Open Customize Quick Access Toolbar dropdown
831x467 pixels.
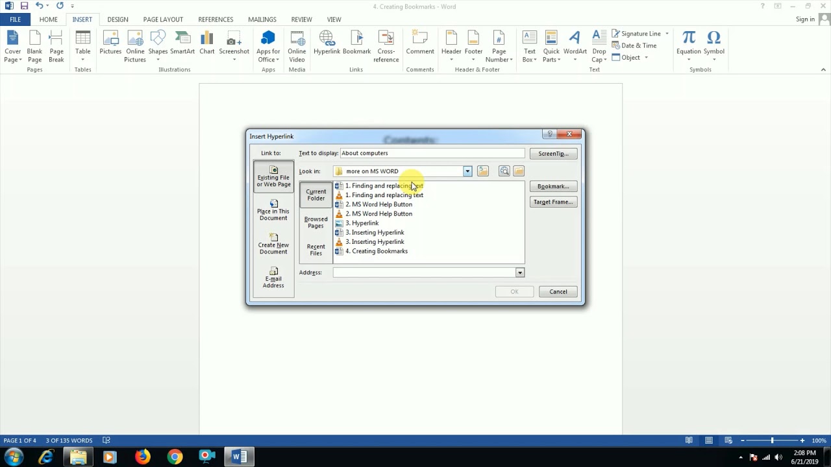[x=72, y=6]
